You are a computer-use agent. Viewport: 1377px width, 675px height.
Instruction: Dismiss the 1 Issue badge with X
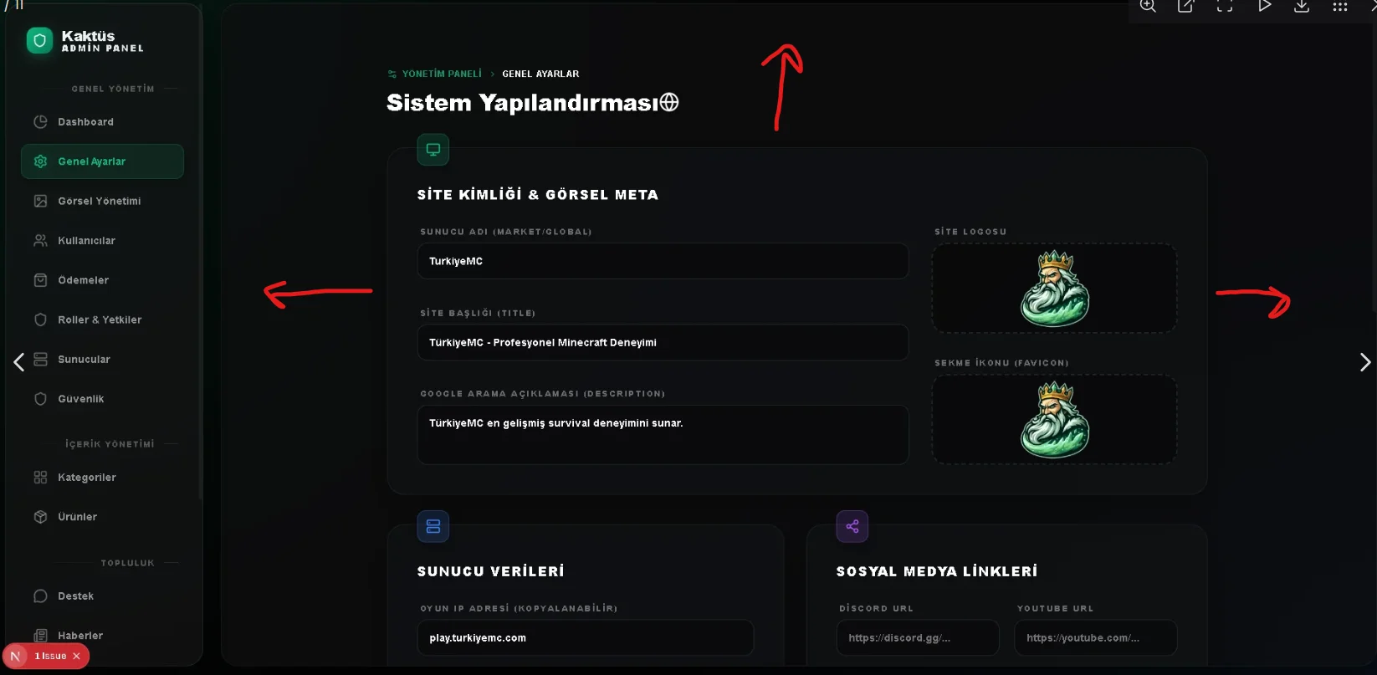pos(76,657)
